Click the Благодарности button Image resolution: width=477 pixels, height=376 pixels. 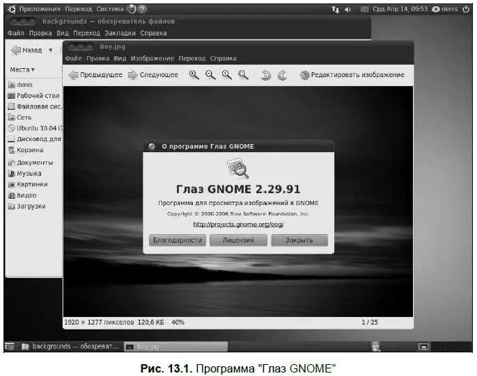coord(178,240)
